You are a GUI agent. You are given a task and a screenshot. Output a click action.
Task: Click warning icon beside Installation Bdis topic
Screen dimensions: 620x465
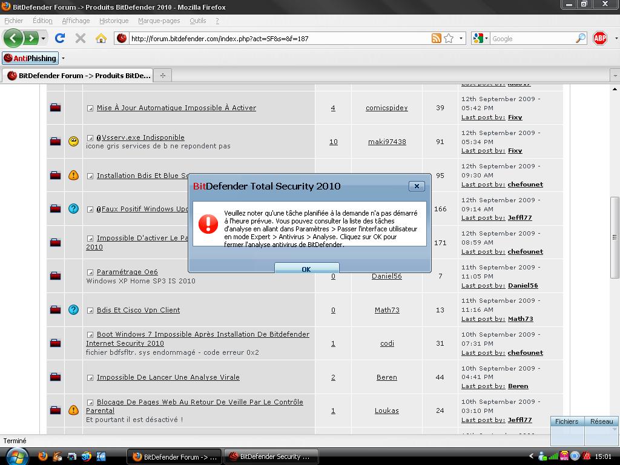point(73,175)
